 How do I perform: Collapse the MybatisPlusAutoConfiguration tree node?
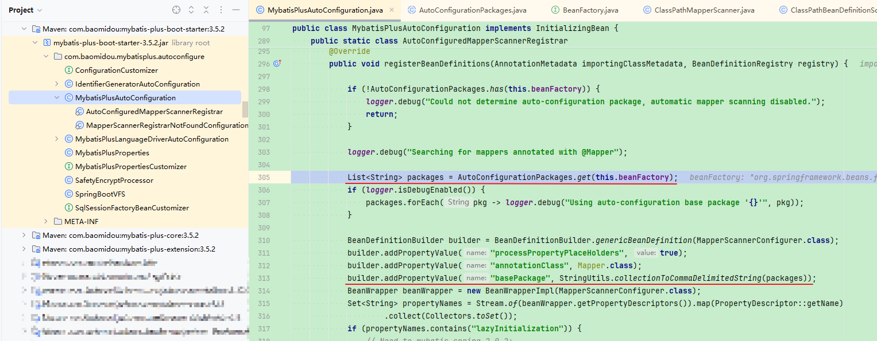57,98
